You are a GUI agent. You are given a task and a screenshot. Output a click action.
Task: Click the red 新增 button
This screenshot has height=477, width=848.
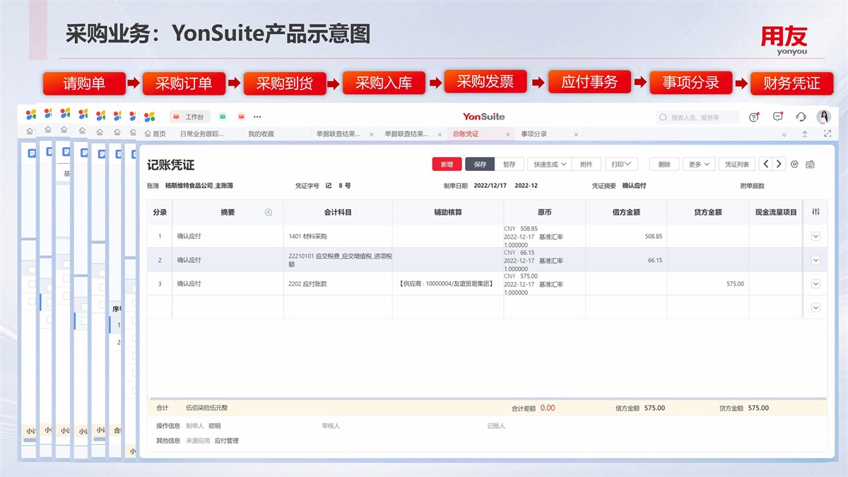coord(447,164)
